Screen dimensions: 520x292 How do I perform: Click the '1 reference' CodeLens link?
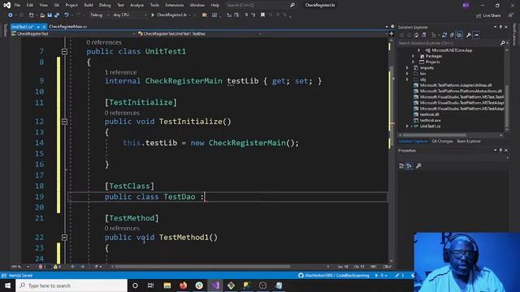click(121, 72)
